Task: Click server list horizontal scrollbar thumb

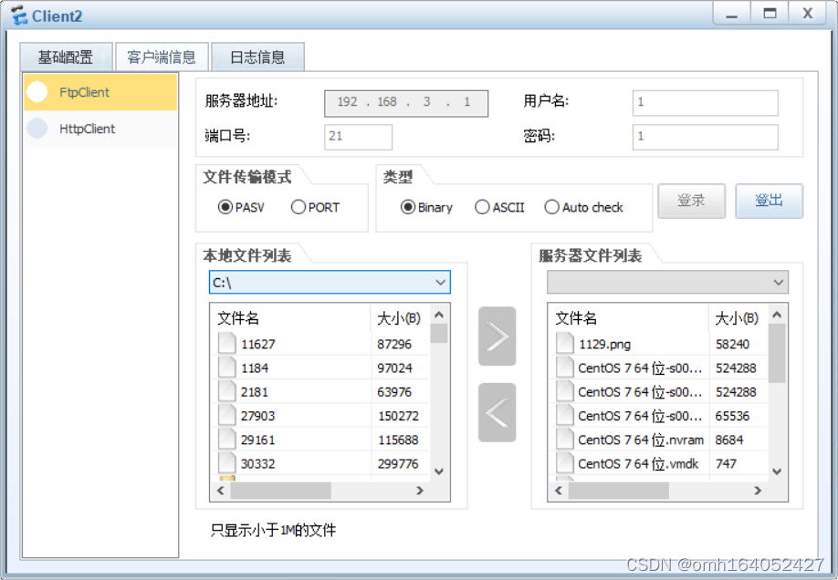Action: coord(618,491)
